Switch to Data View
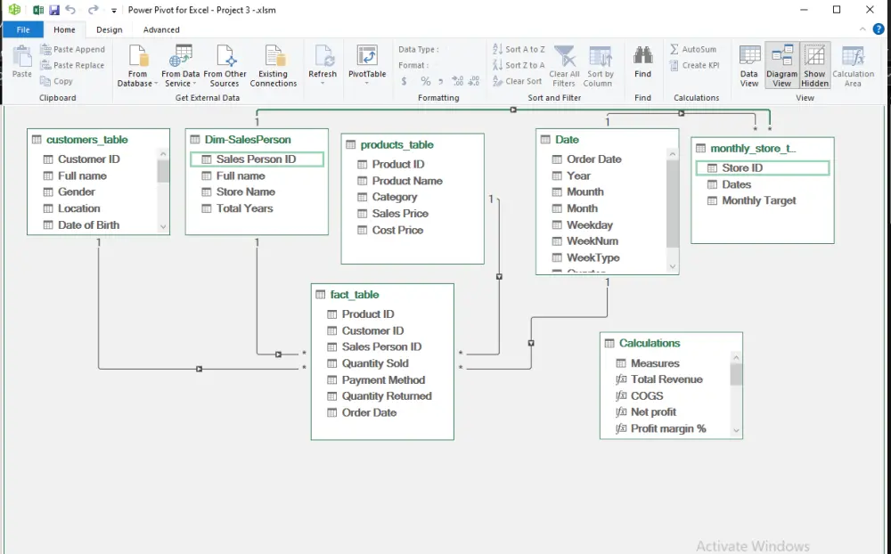 click(x=749, y=64)
